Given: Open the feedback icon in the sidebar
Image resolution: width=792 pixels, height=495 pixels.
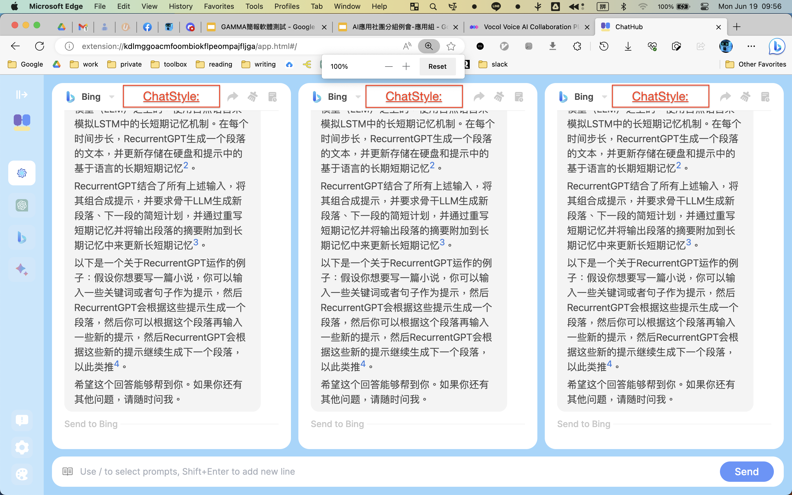Looking at the screenshot, I should [22, 421].
